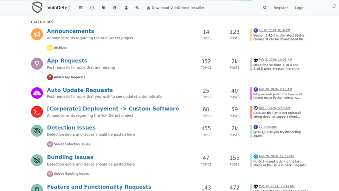
Task: Click the red terminal Corporate Deployment icon
Action: click(x=37, y=112)
